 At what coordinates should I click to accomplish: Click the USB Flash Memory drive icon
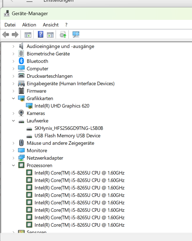pos(29,136)
